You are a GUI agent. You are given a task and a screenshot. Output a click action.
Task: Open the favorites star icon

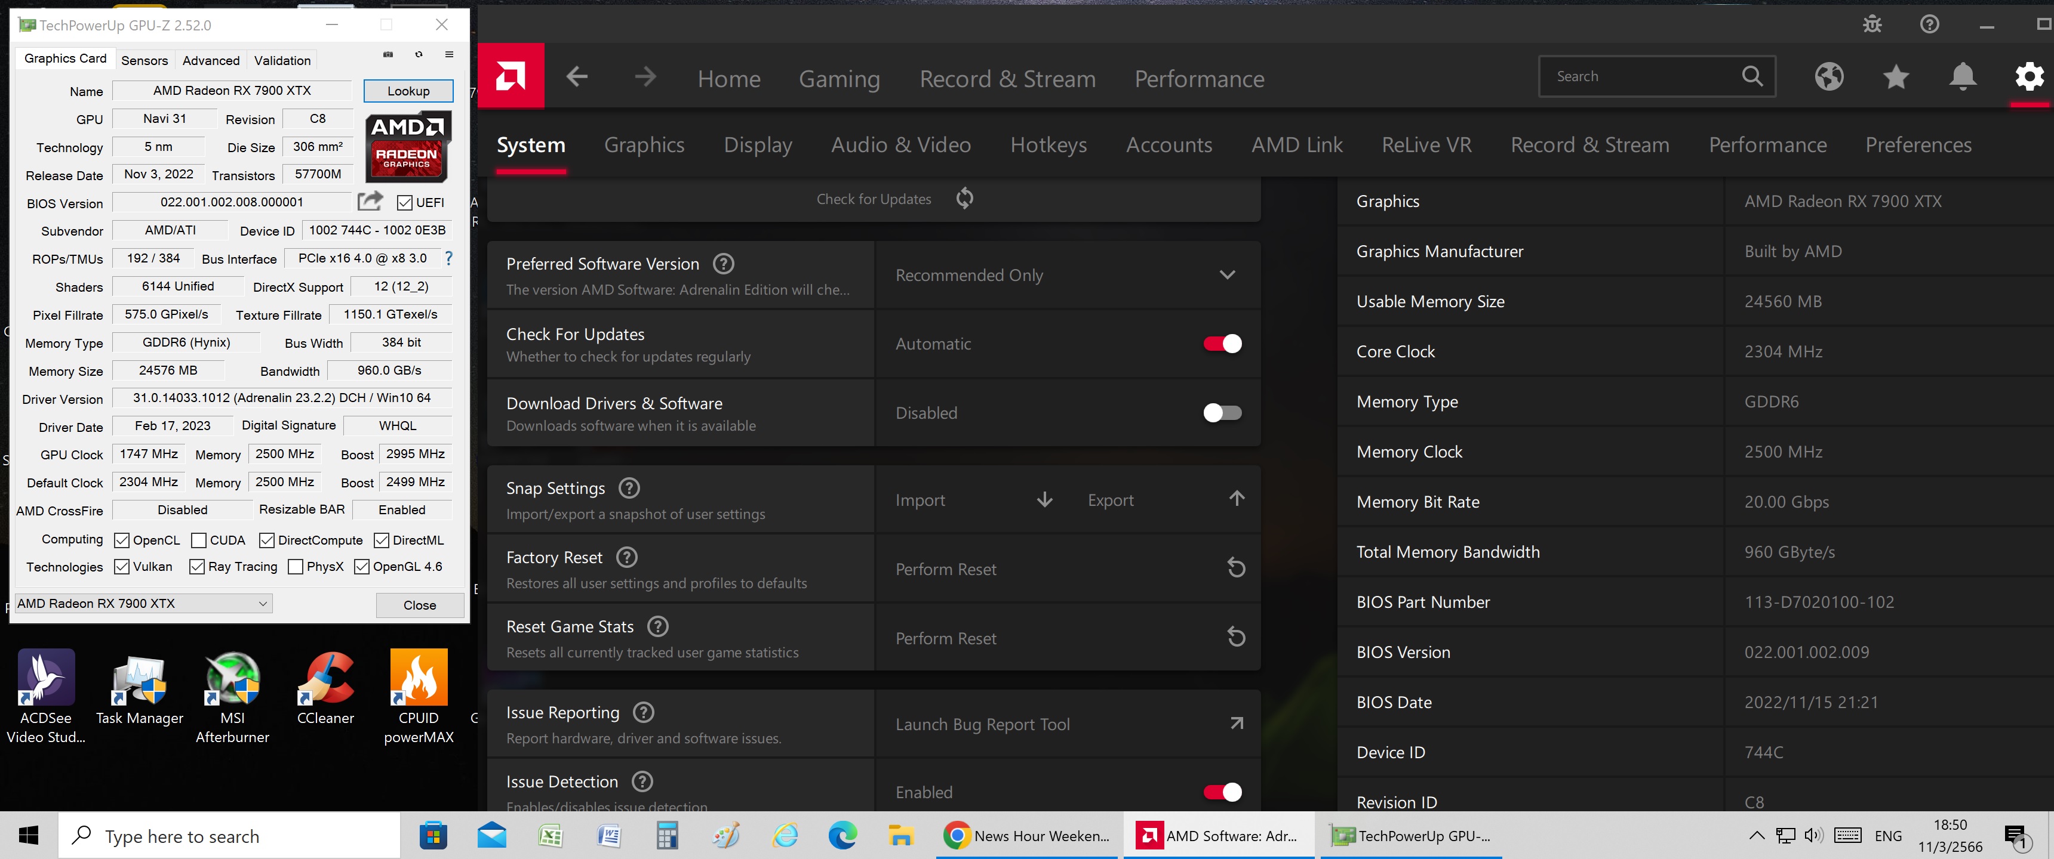[x=1895, y=76]
